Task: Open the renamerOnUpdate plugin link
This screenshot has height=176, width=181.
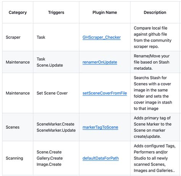Action: (x=100, y=62)
